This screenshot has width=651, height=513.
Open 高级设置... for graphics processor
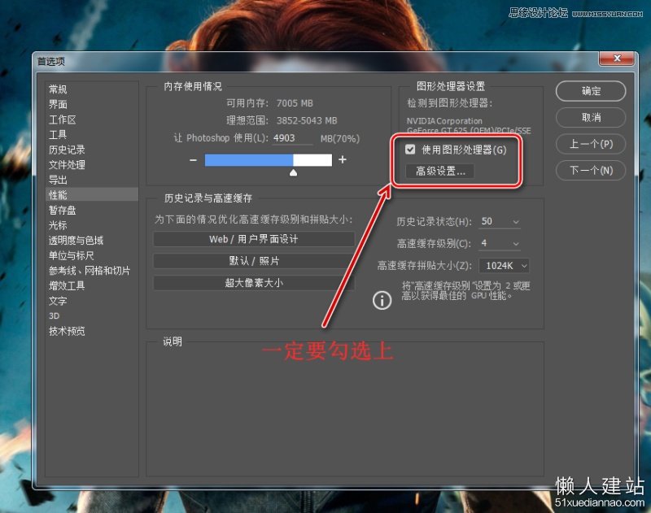coord(440,171)
